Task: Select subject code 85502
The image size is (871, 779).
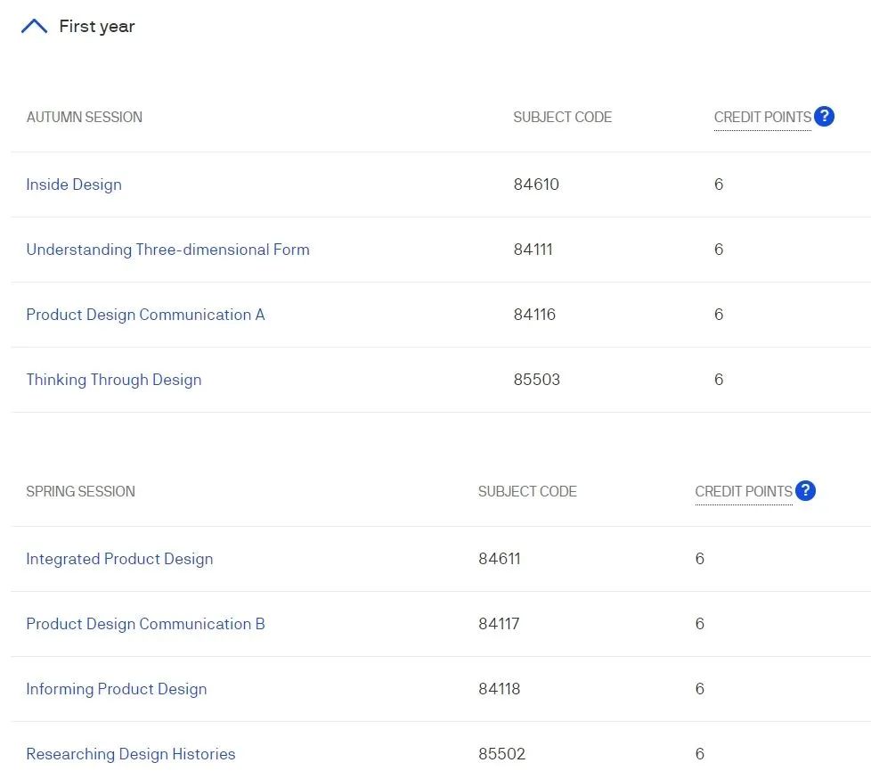Action: pos(501,754)
